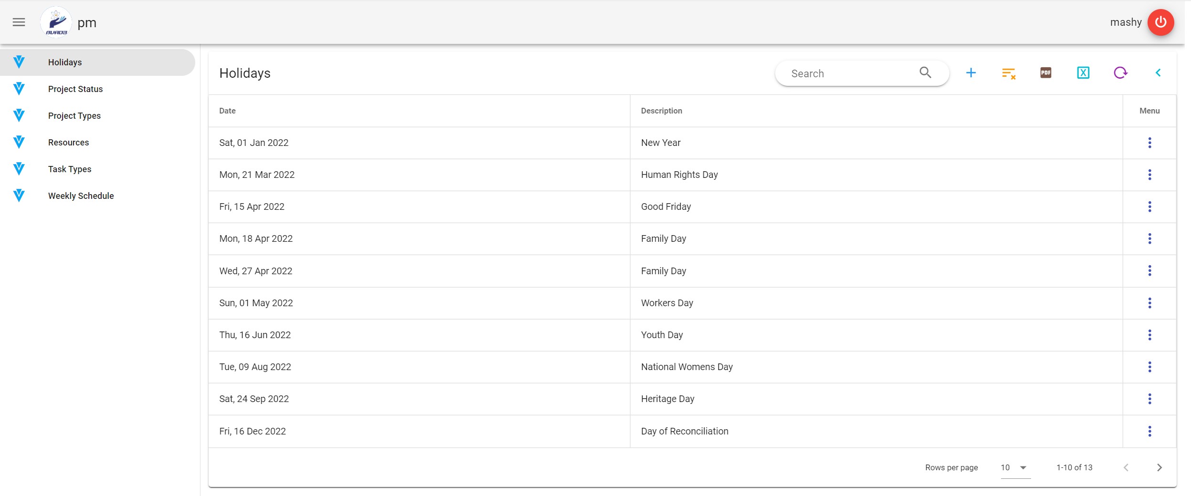
Task: Open row menu for Heritage Day
Action: tap(1149, 399)
